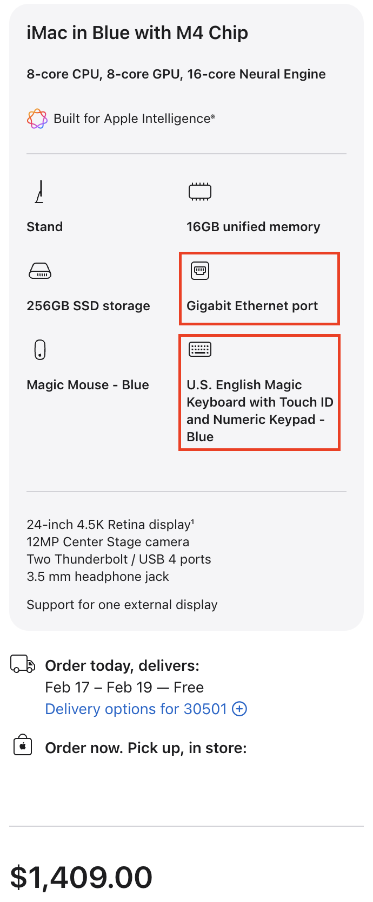Click the iMac stand icon

pos(39,192)
